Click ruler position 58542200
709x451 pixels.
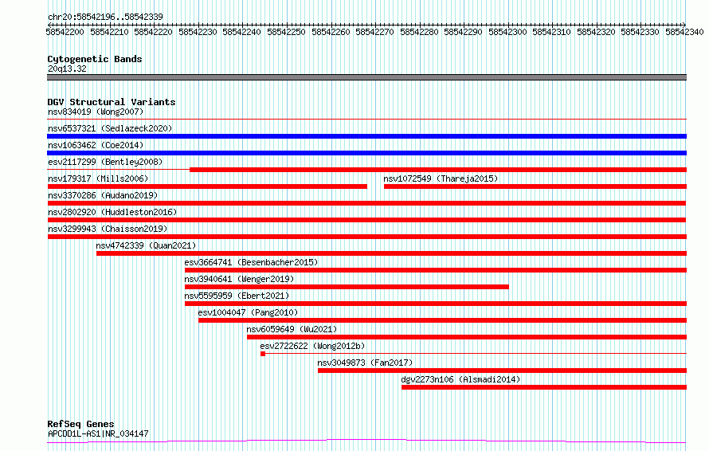click(x=65, y=32)
